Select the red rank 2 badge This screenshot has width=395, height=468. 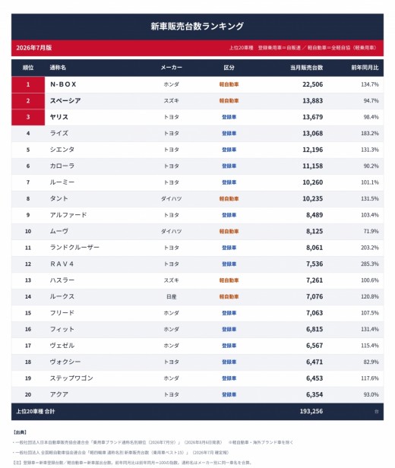(x=28, y=101)
